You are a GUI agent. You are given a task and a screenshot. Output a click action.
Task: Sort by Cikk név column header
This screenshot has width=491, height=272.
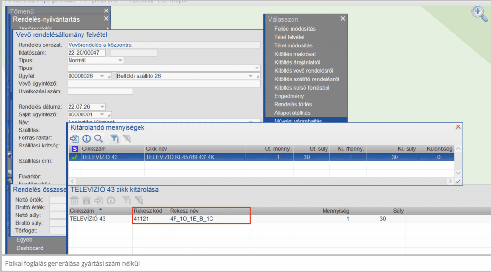195,149
